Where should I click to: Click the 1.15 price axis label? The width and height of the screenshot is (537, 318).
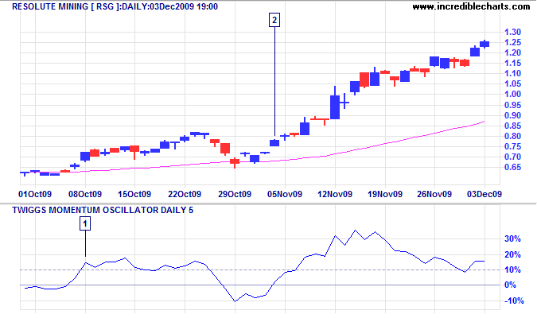(512, 63)
